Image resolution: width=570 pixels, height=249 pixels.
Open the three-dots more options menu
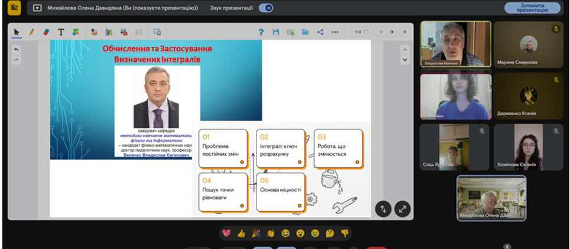click(335, 32)
